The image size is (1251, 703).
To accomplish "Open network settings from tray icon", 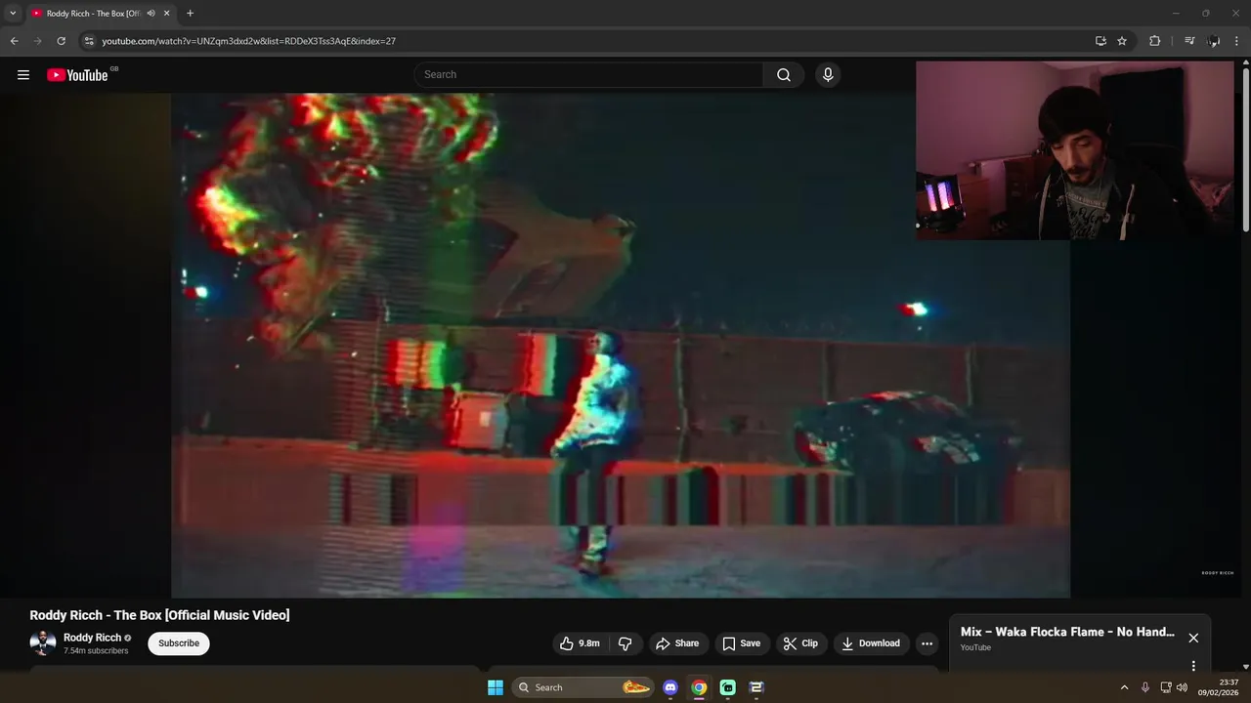I will tap(1166, 687).
